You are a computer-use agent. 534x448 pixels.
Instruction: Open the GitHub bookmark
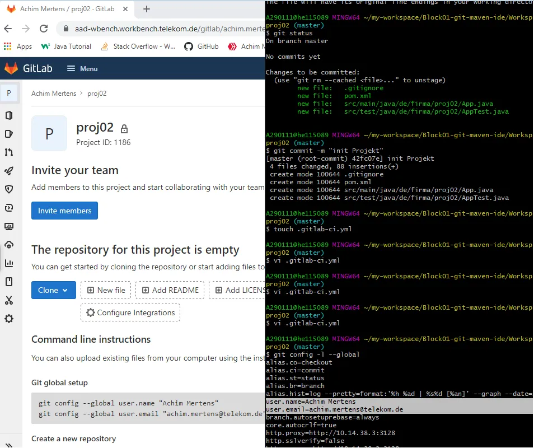point(202,46)
